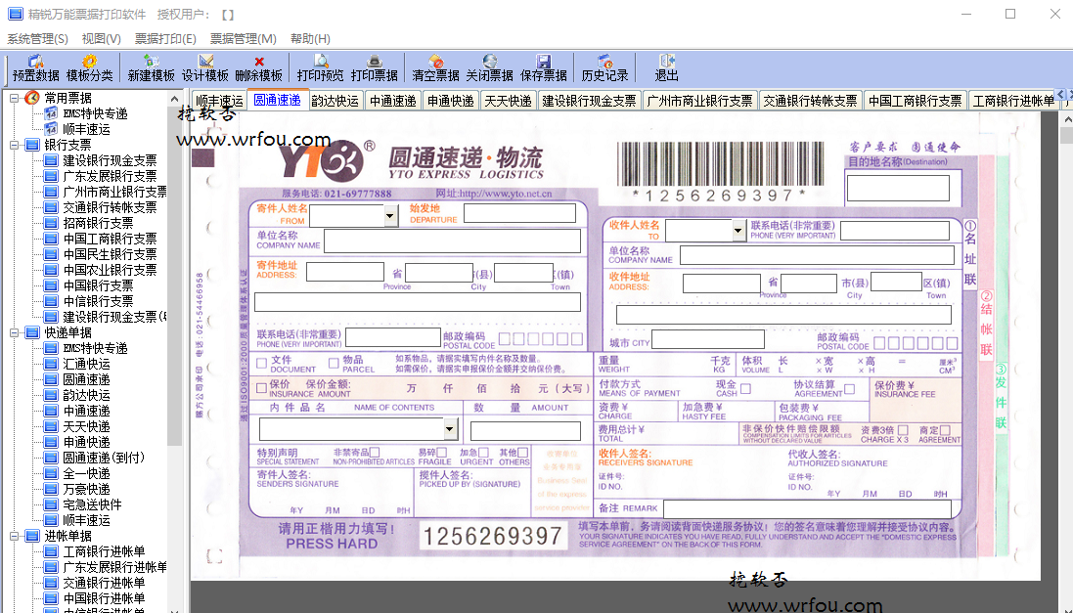Save the ticket with 保存票据

coord(543,68)
